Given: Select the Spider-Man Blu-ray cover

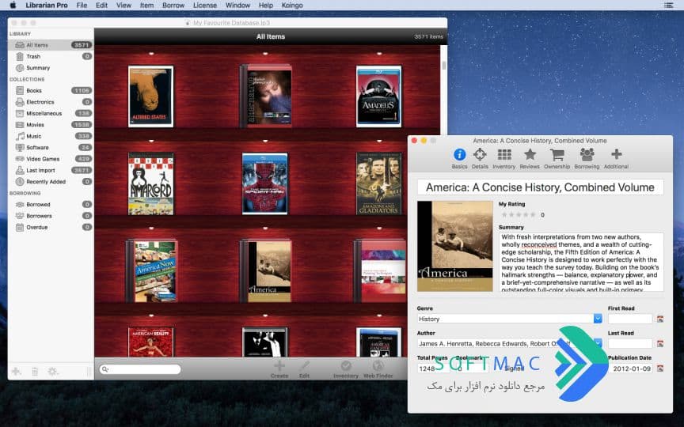Looking at the screenshot, I should pyautogui.click(x=264, y=183).
